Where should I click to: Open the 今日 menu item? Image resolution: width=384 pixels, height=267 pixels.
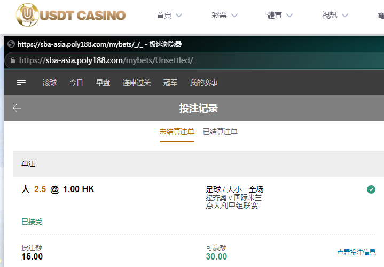[76, 82]
